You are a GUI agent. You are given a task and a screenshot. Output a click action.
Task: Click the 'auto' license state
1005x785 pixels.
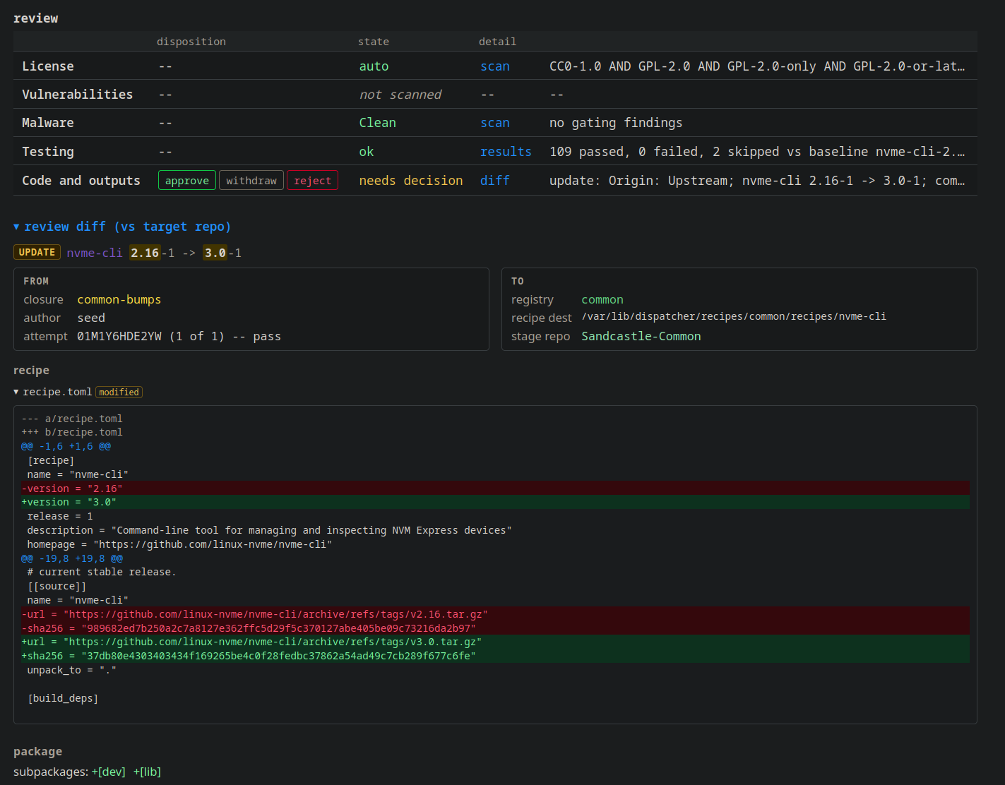click(374, 66)
